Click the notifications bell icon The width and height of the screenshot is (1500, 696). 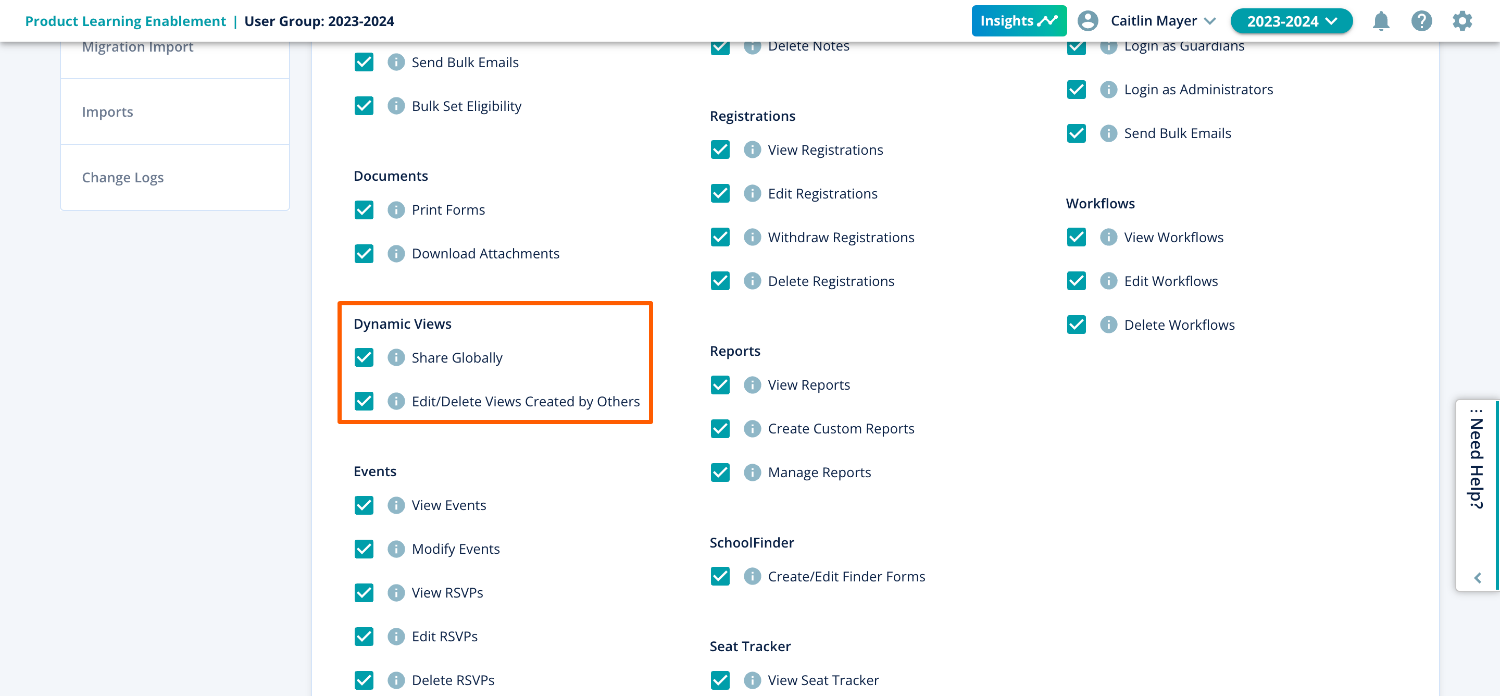pos(1381,21)
